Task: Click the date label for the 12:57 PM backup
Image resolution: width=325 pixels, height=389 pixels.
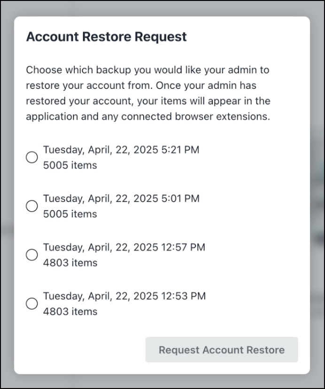Action: click(x=124, y=247)
